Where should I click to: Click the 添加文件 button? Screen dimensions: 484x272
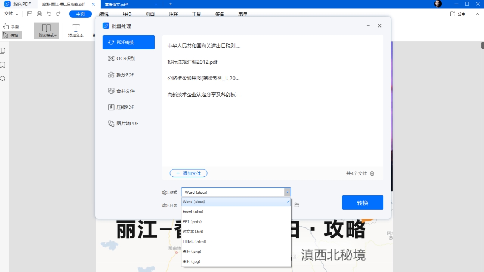click(188, 173)
